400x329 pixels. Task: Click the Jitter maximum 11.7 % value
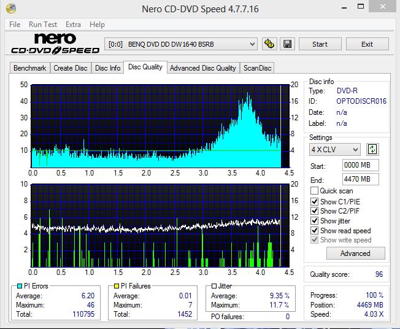tap(280, 305)
